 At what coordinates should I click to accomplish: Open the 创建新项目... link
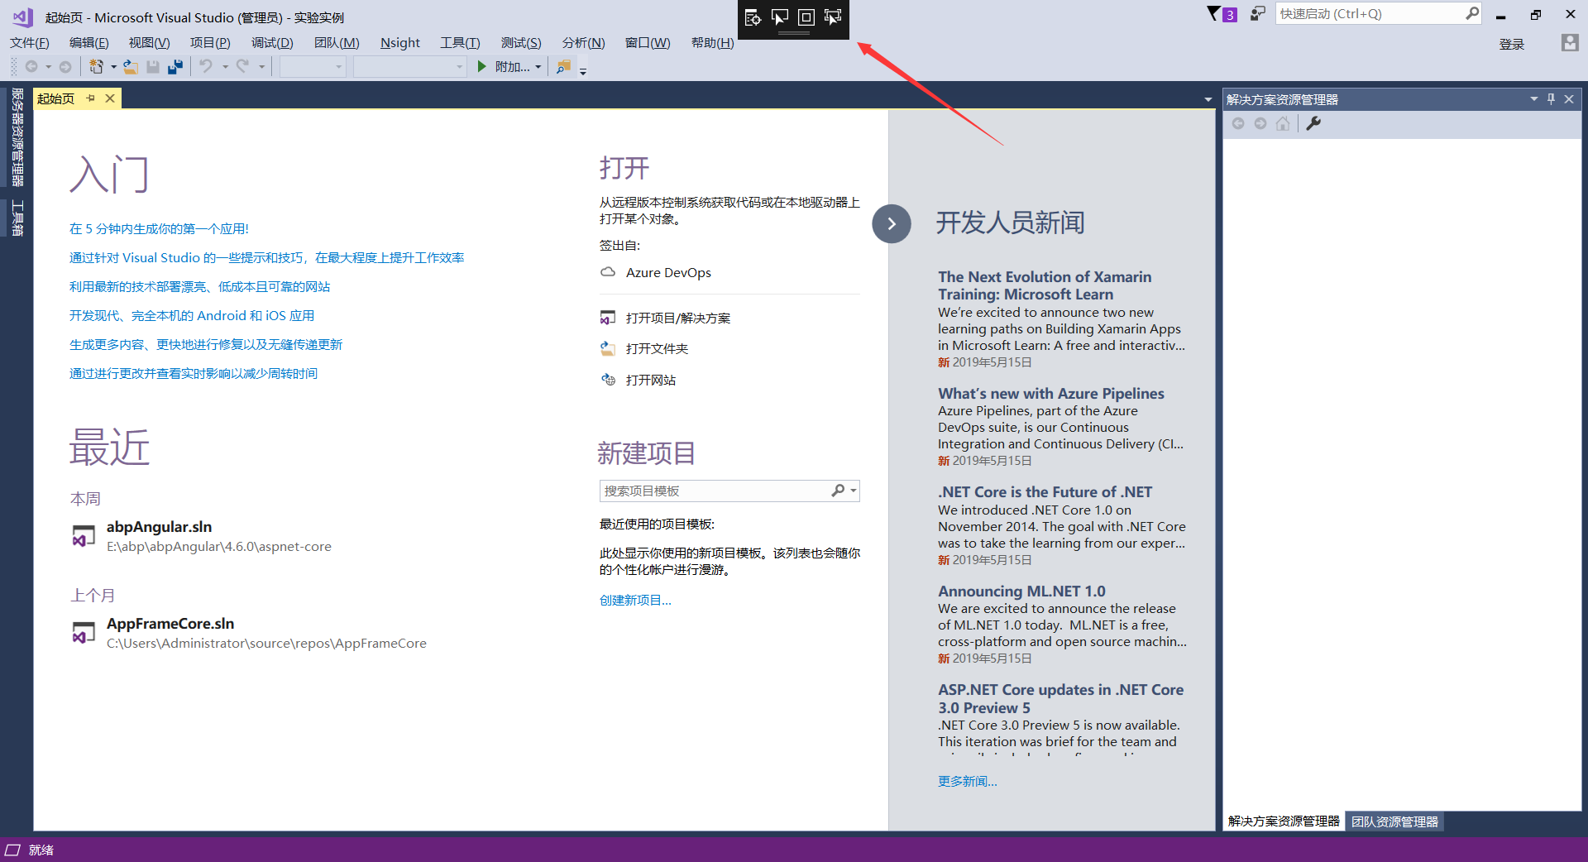[x=635, y=601]
